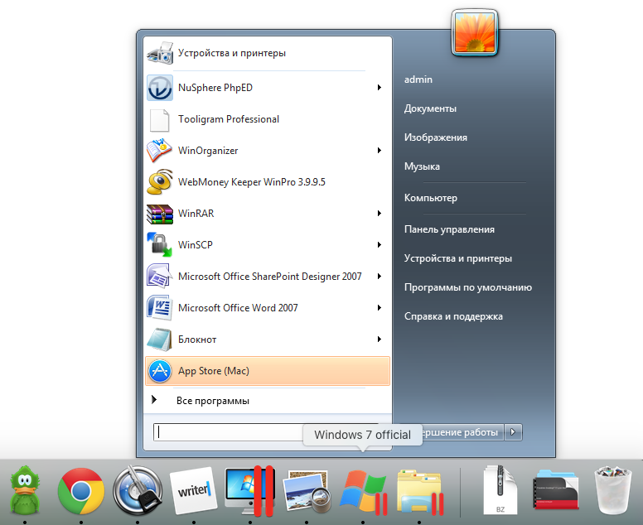Screen dimensions: 643x525
Task: Open Windows Explorer folder icon in Dock
Action: (420, 493)
